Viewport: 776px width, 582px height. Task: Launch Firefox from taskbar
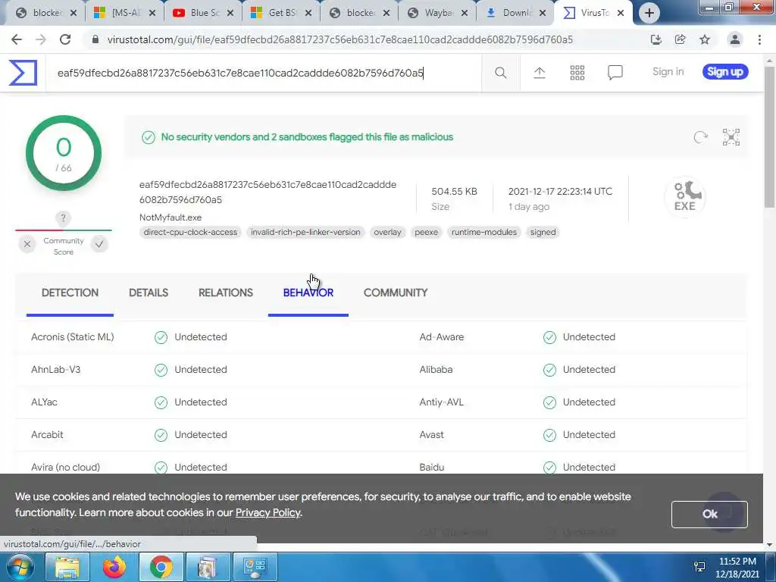[114, 567]
